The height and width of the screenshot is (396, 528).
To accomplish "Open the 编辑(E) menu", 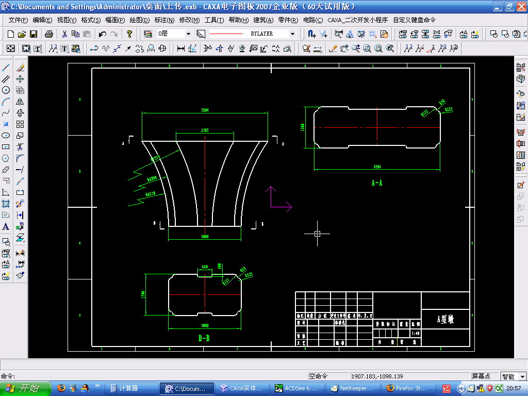I will (x=42, y=20).
